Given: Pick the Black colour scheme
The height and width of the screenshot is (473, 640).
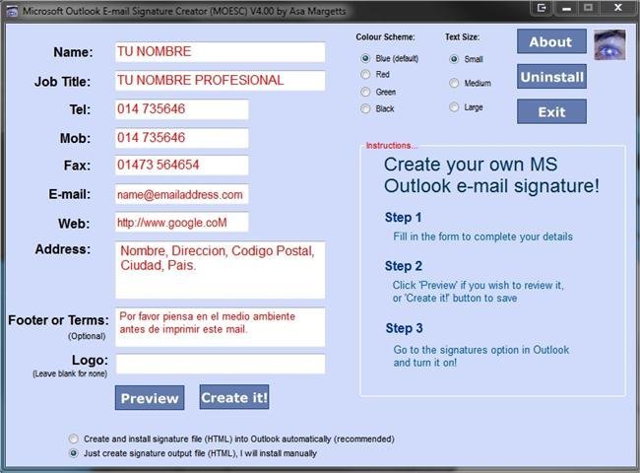Looking at the screenshot, I should tap(366, 108).
